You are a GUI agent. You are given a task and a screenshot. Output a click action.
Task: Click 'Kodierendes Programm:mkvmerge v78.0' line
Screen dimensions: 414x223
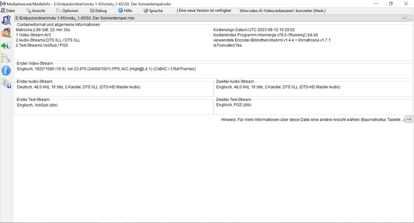(x=265, y=35)
